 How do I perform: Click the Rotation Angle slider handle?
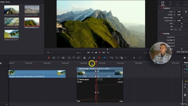pyautogui.click(x=182, y=18)
